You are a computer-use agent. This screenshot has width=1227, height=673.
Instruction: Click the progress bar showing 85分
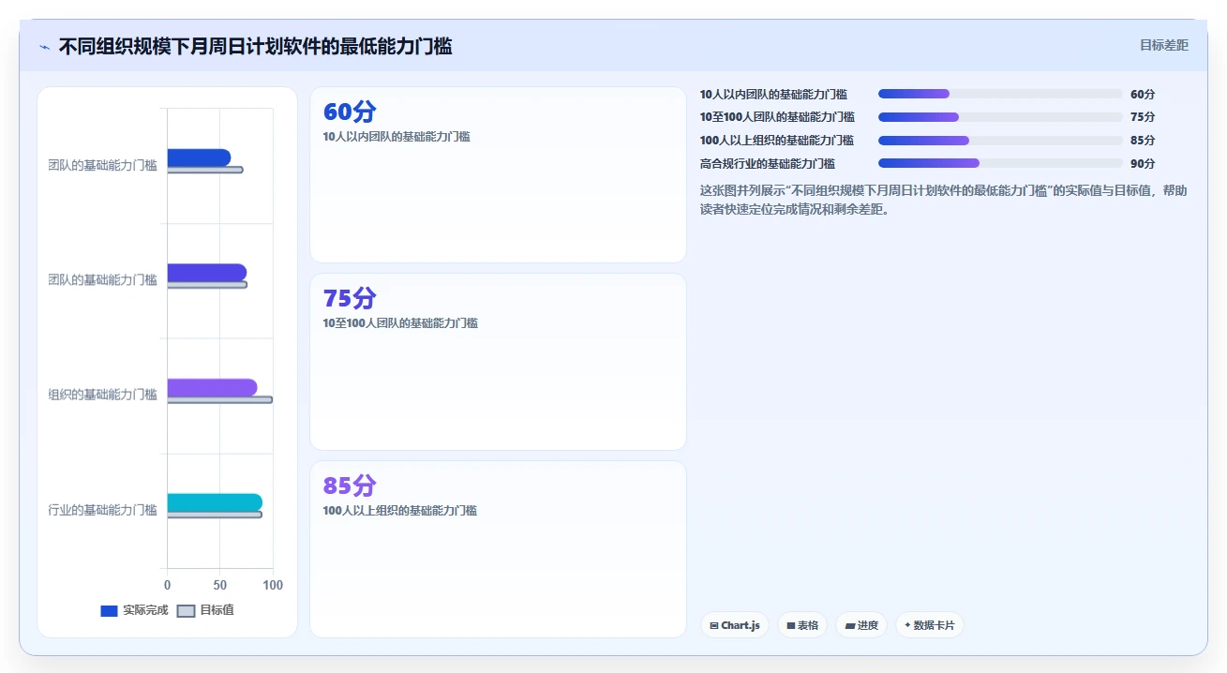click(1000, 141)
